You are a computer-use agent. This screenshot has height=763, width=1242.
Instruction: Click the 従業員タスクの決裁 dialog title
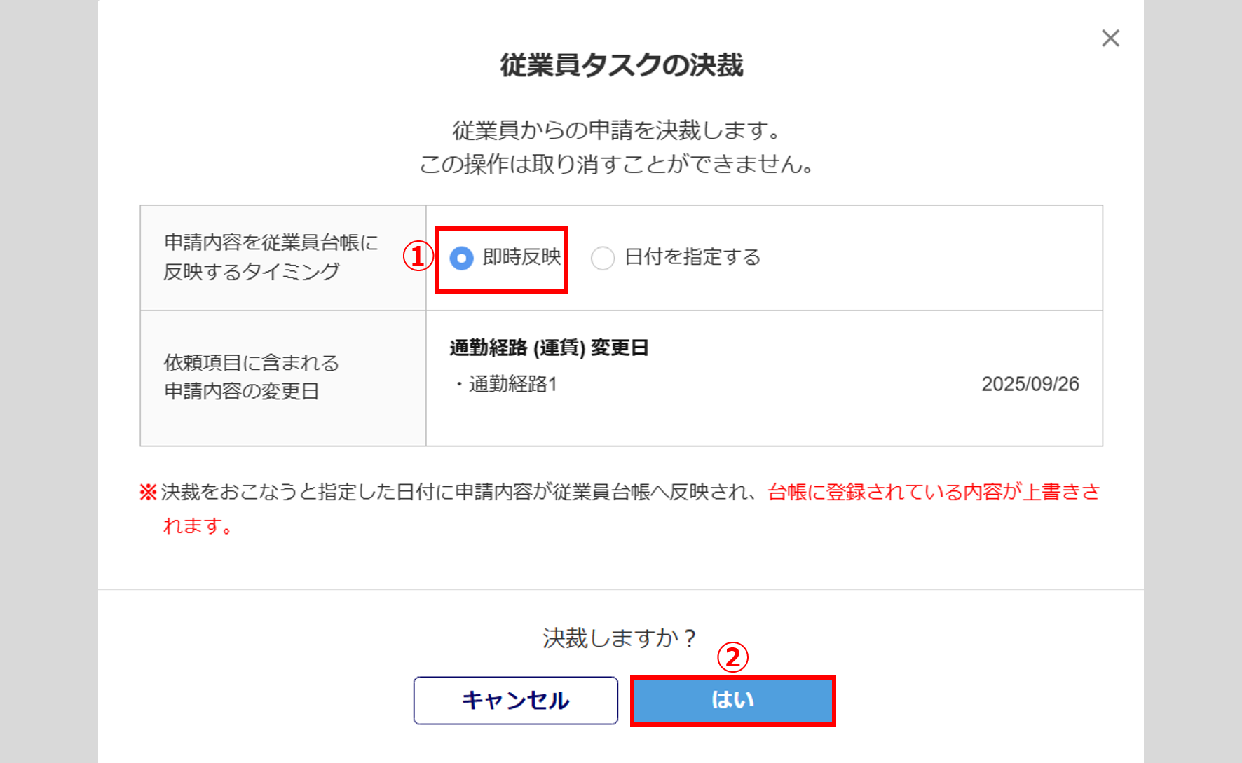(x=621, y=65)
